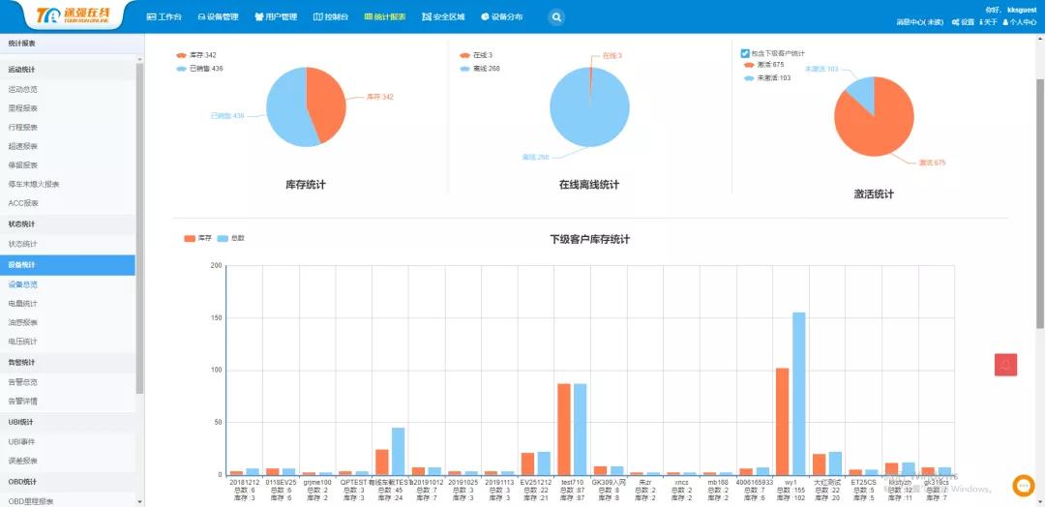Image resolution: width=1045 pixels, height=507 pixels.
Task: Click the red alarm bell floating button
Action: click(1005, 365)
